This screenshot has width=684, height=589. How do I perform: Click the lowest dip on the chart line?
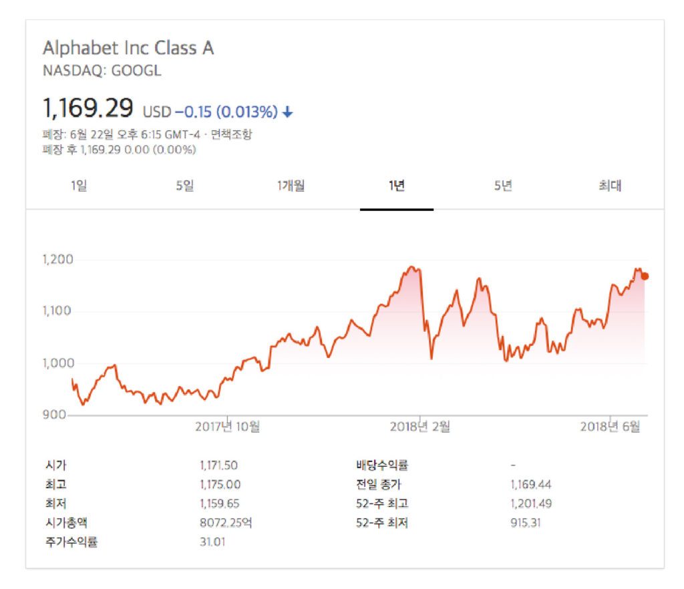83,405
